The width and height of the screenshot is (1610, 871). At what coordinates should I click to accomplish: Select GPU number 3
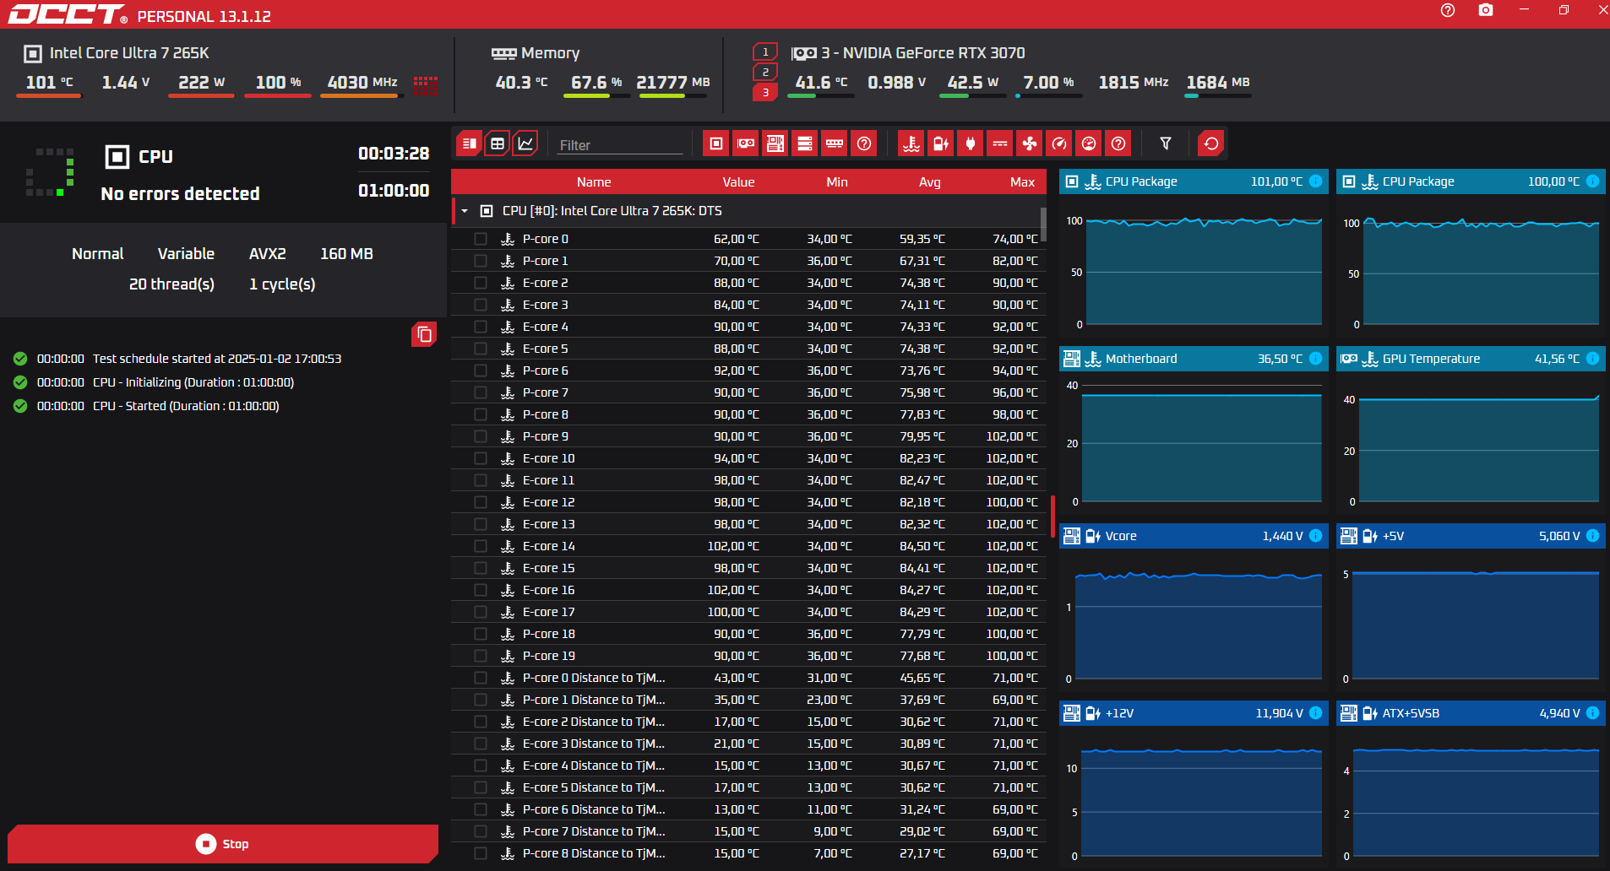tap(765, 92)
